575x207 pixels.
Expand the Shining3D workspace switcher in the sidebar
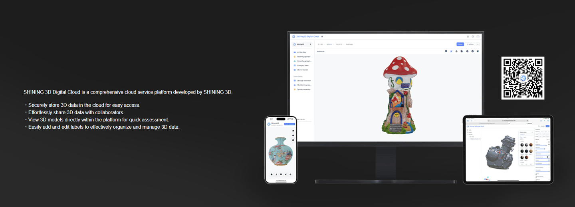coord(302,44)
